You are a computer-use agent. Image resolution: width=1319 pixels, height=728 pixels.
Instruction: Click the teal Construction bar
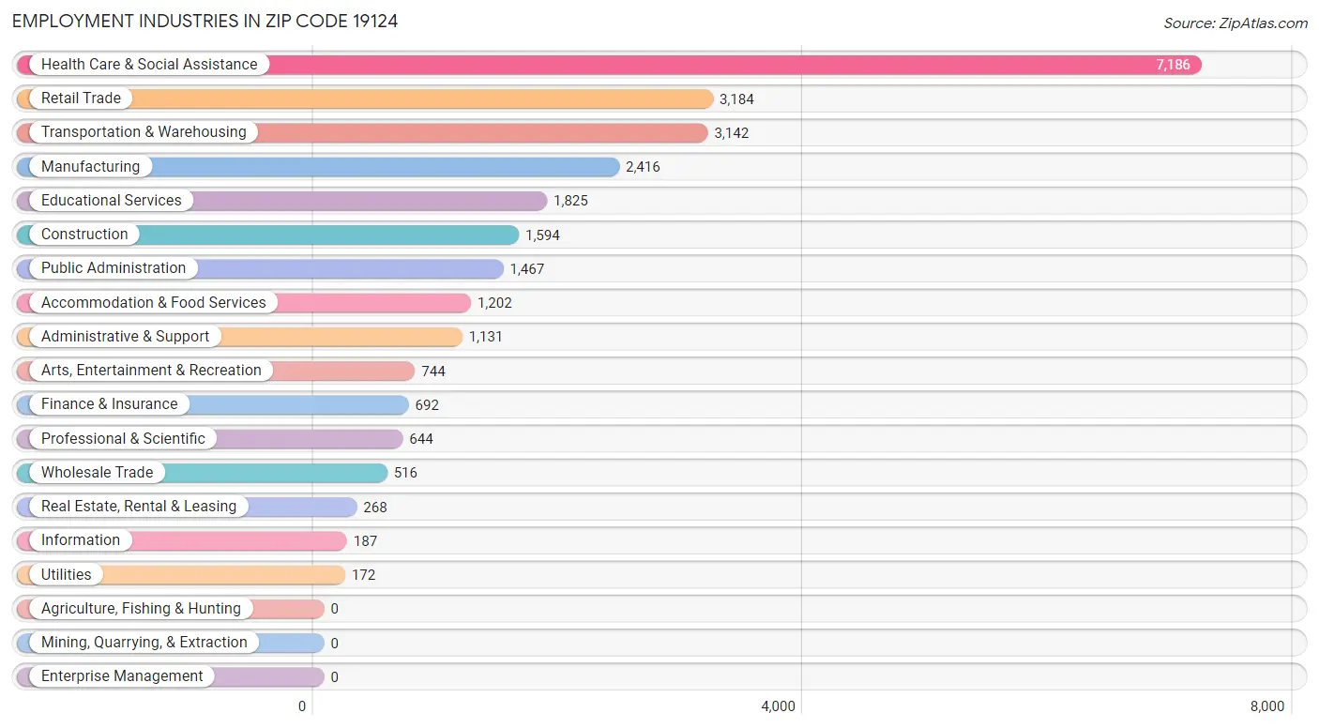click(x=267, y=235)
